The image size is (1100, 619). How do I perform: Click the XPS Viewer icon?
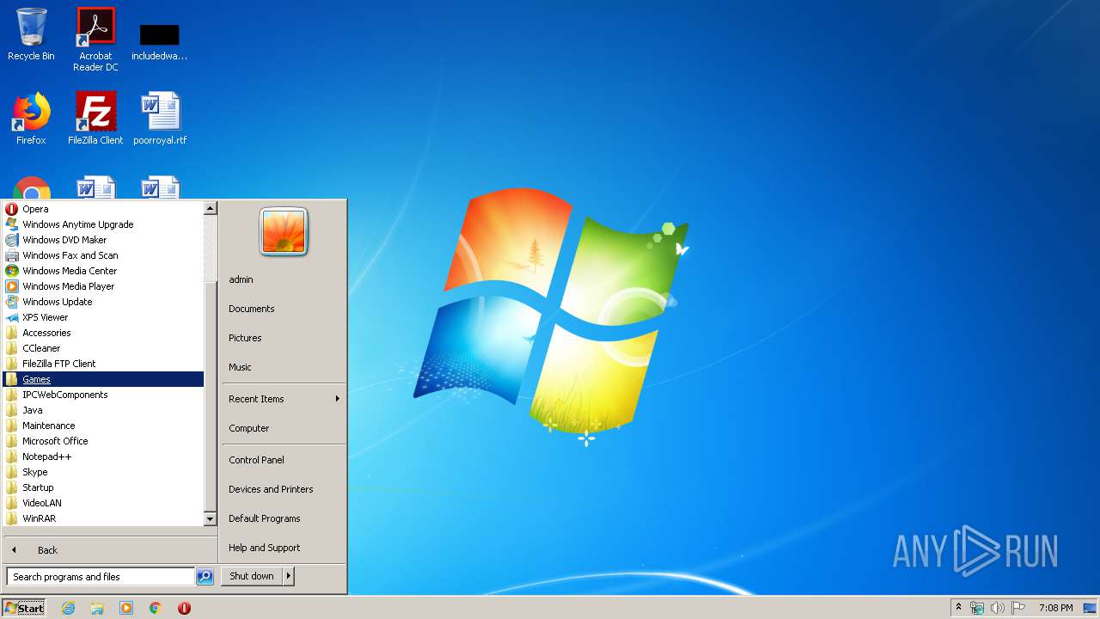(x=12, y=317)
